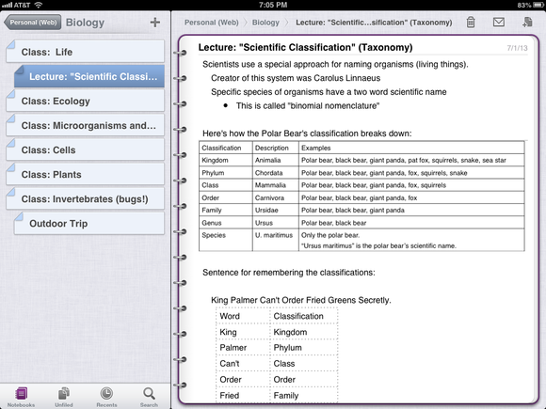Tap the note date 7/1/13
The height and width of the screenshot is (409, 546).
517,48
